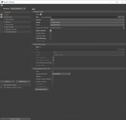
Task: Open Target Application dropdown showing After Effects
Action: 61,74
